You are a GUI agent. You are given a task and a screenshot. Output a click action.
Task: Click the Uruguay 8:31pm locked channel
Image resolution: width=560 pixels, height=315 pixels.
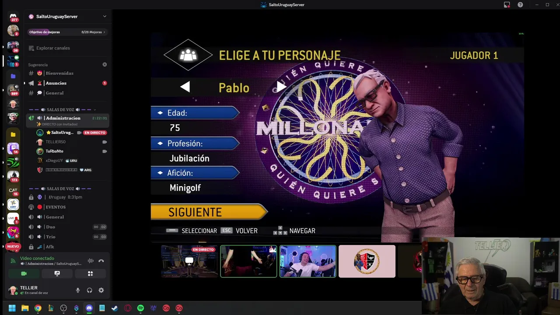[x=67, y=197]
